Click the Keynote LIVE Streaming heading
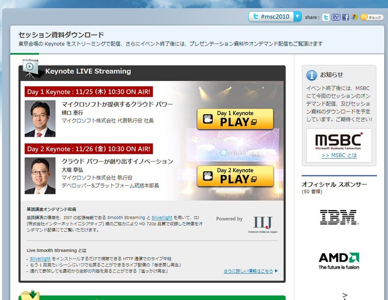Screen dimensions: 388x300 88,71
